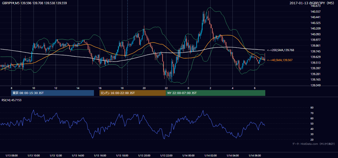Select price level 140.441

[316, 17]
